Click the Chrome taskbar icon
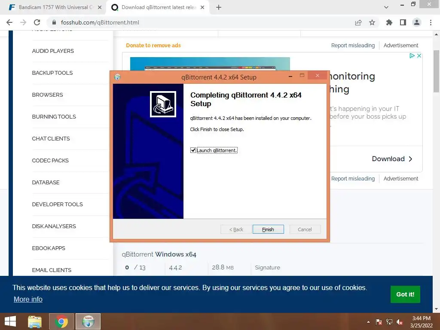Viewport: 440px width, 330px height. 61,321
